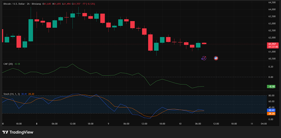Click the orange 28.20 Stoch value tag

point(271,114)
